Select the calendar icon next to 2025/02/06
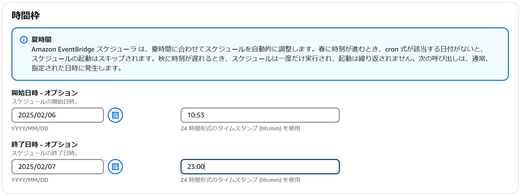The image size is (520, 194). (x=115, y=115)
